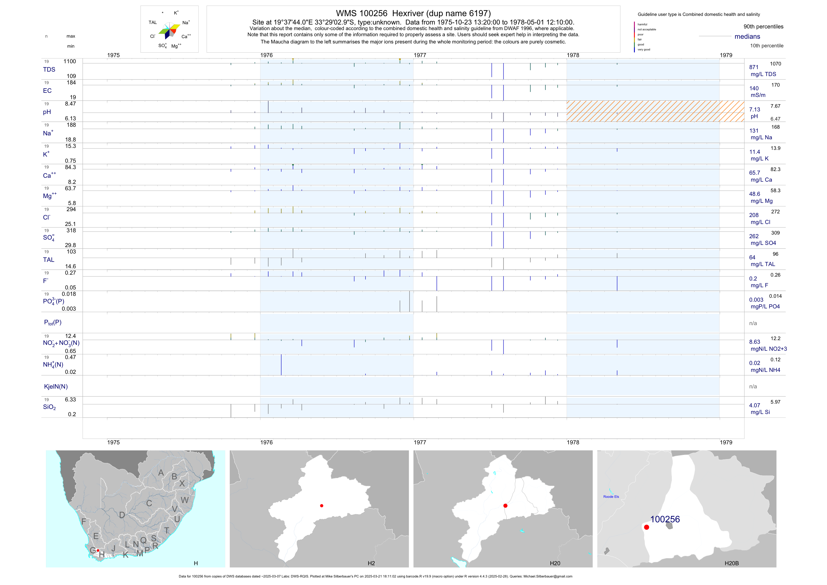Click the red dot on the H20 map
Screen dimensions: 827x585
point(505,506)
